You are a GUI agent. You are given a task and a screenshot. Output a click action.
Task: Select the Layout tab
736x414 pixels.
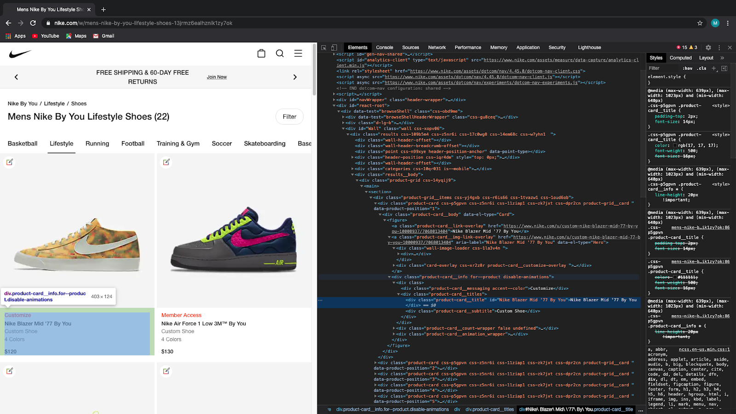point(706,58)
